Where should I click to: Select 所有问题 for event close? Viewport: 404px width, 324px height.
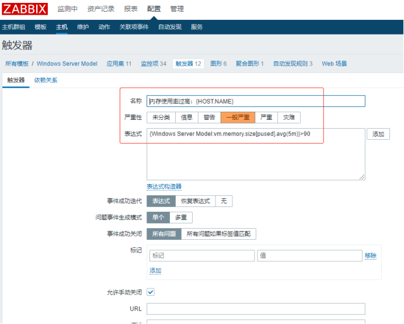(164, 234)
